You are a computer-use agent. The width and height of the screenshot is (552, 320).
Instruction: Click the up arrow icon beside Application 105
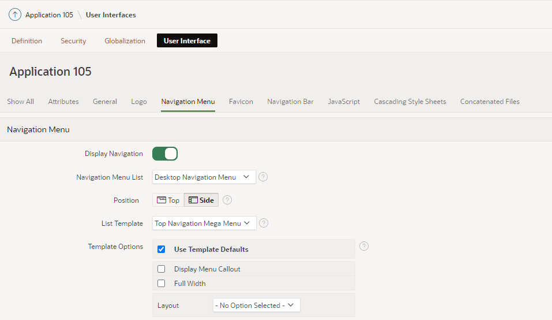tap(15, 14)
